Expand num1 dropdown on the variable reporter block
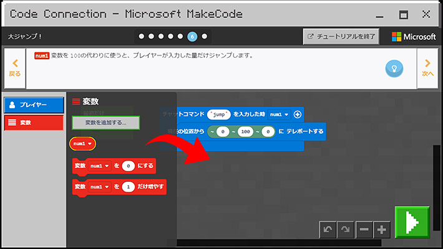 [x=82, y=144]
